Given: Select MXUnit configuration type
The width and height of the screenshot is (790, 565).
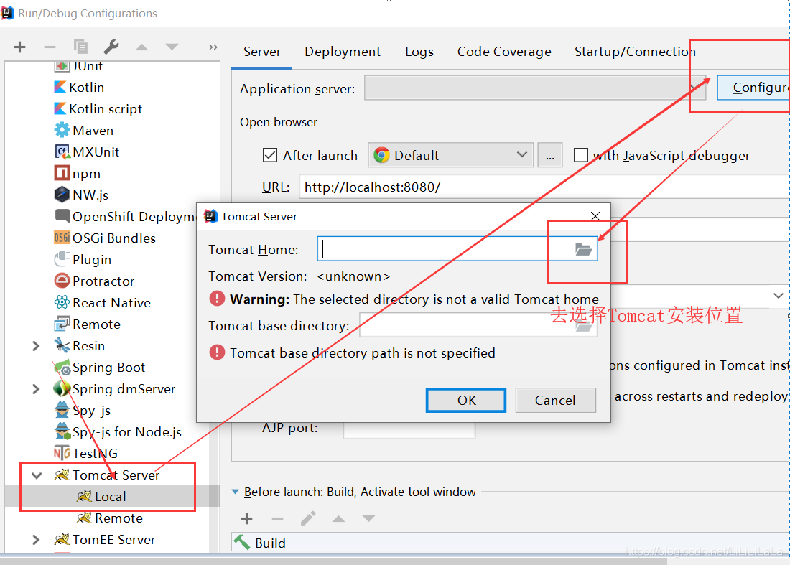Looking at the screenshot, I should click(x=87, y=151).
